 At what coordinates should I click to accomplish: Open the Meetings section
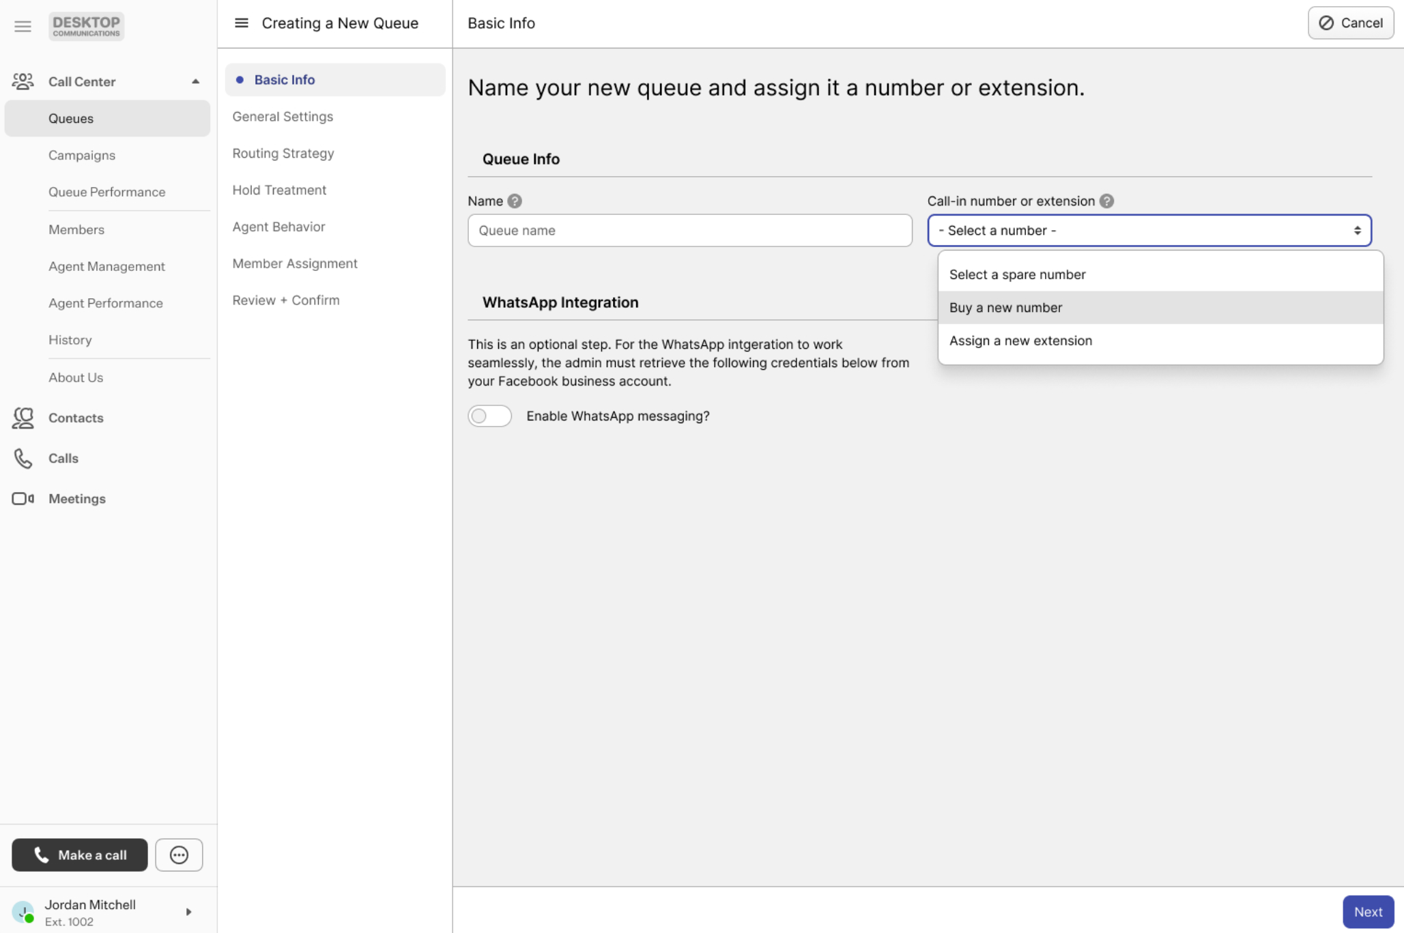tap(76, 498)
